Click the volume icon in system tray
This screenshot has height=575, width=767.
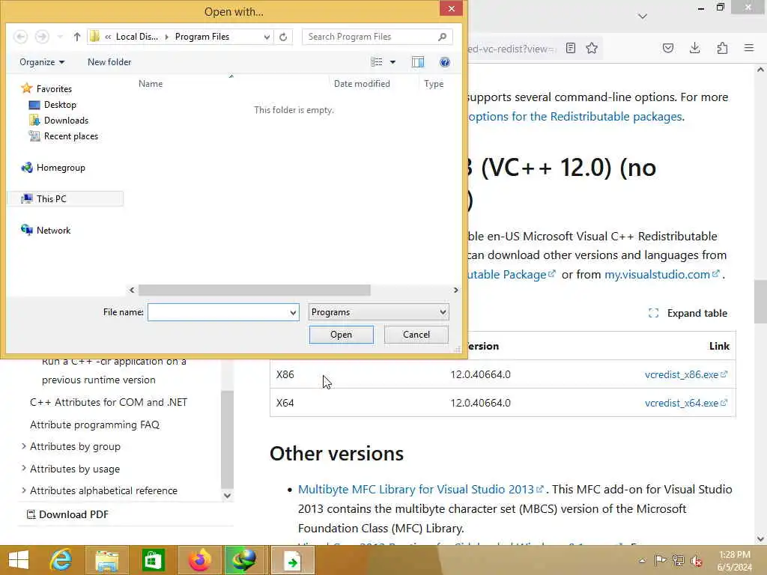[x=696, y=560]
